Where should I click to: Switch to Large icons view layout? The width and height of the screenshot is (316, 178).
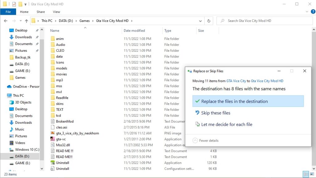312,174
